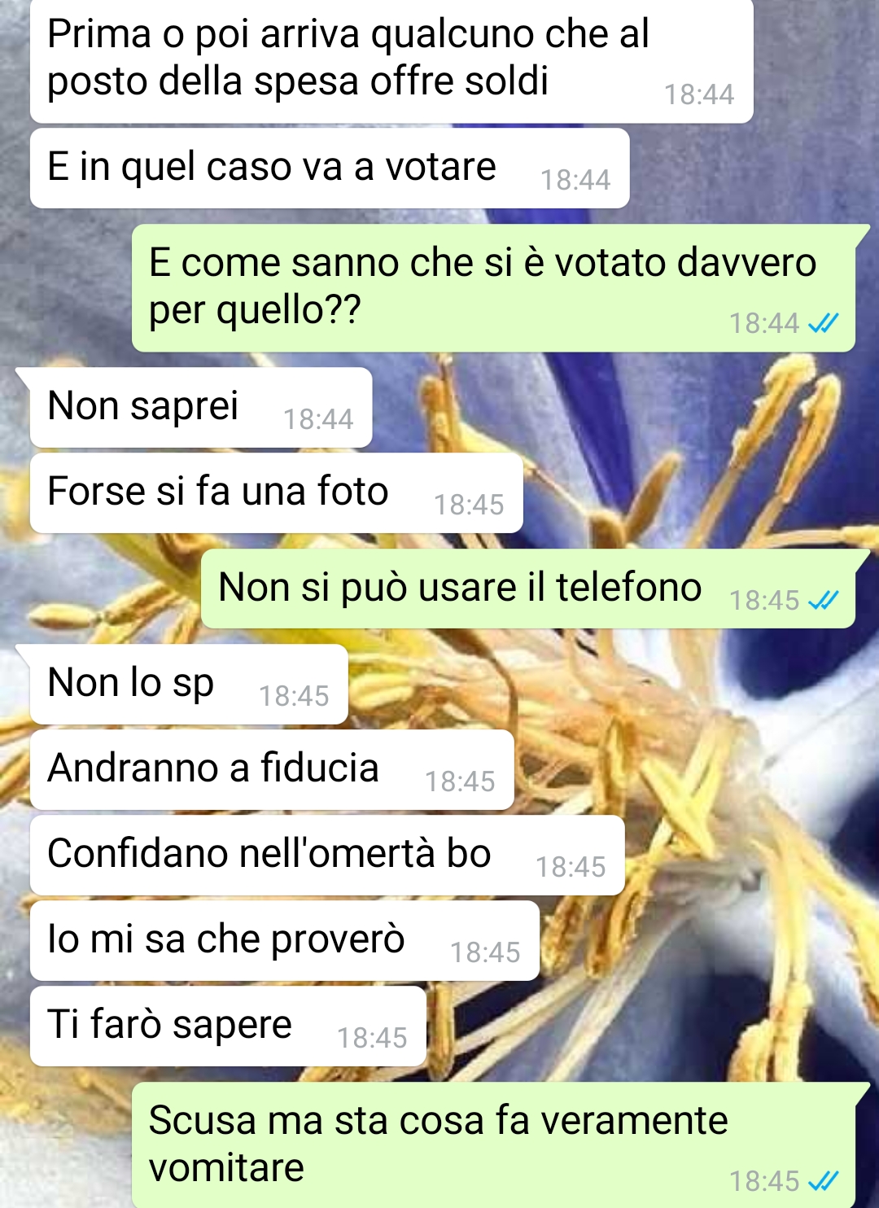Viewport: 879px width, 1208px height.
Task: Tap the 18:44 timestamp on 'E in quel caso va a votare'
Action: click(575, 180)
